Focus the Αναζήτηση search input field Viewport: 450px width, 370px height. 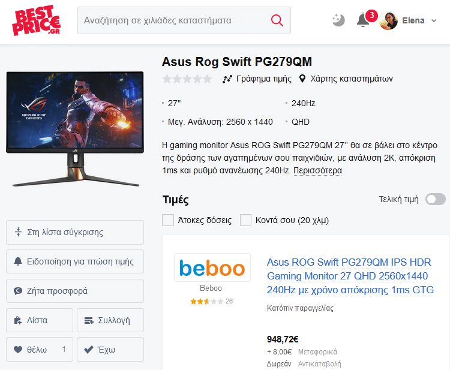click(173, 20)
